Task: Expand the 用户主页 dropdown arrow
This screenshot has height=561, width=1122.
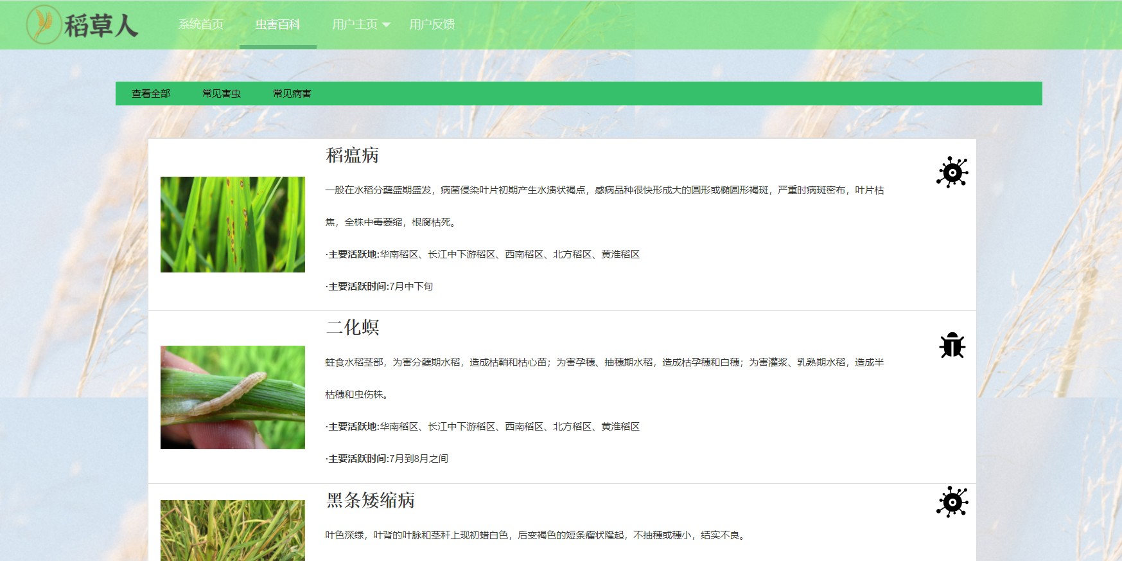Action: [x=386, y=25]
